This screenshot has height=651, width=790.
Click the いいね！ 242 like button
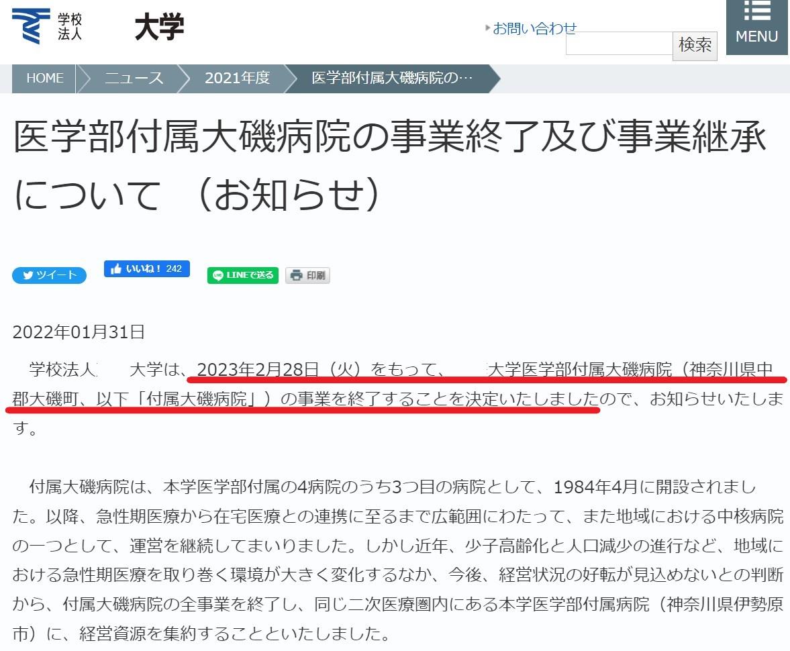pyautogui.click(x=146, y=268)
